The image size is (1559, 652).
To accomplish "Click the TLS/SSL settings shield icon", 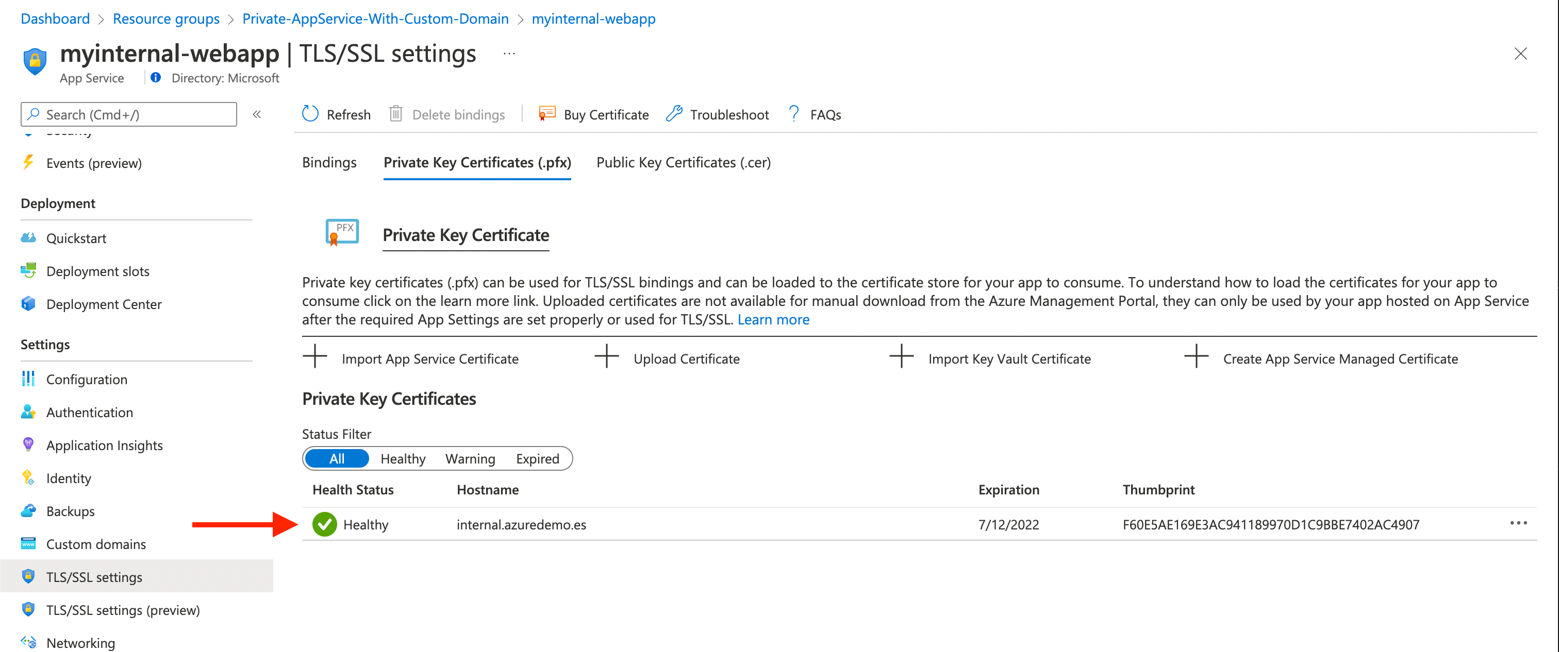I will [x=28, y=576].
